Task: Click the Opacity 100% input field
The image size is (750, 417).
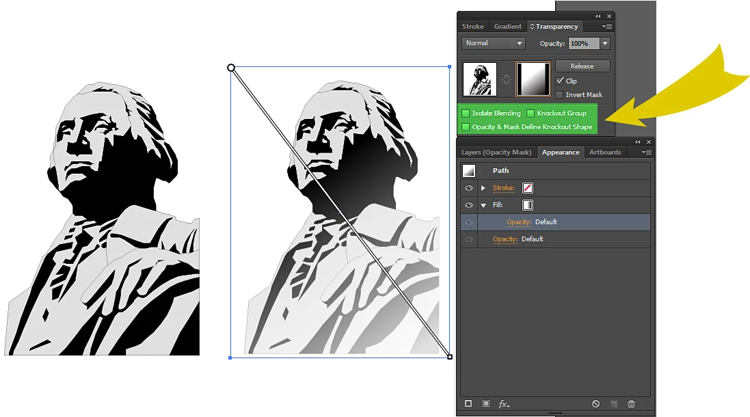Action: coord(584,44)
